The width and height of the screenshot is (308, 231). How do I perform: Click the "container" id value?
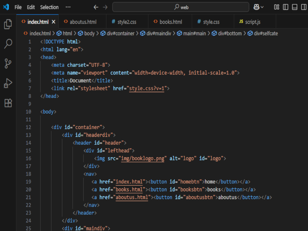pyautogui.click(x=87, y=127)
